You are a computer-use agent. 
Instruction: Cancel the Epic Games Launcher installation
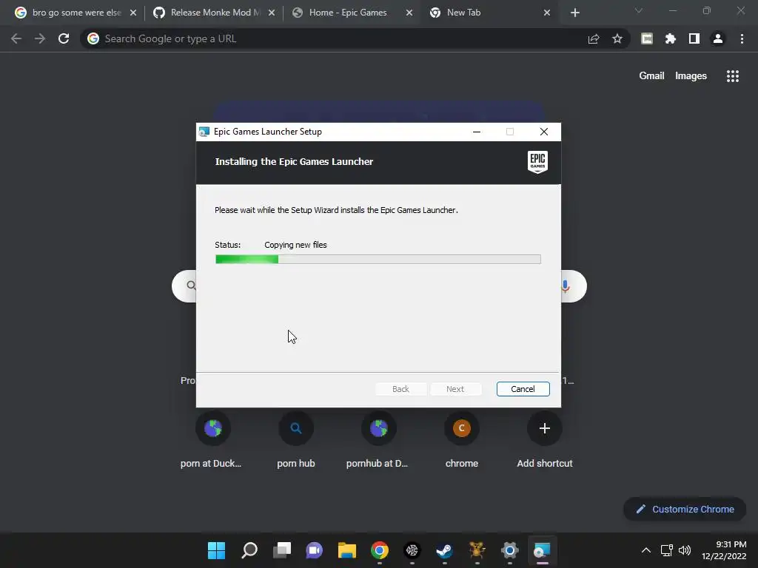pyautogui.click(x=523, y=389)
